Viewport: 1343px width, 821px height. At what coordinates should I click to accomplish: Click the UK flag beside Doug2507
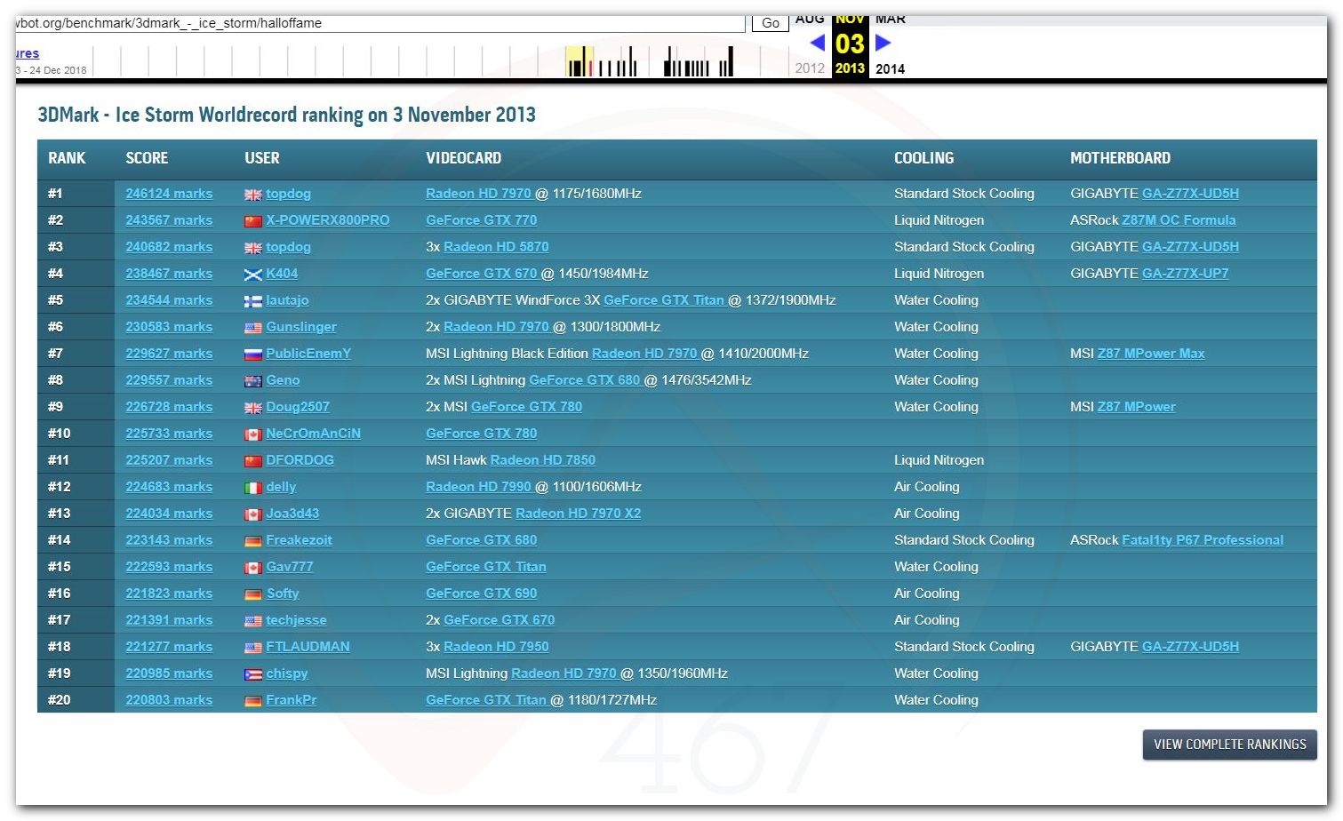[252, 408]
